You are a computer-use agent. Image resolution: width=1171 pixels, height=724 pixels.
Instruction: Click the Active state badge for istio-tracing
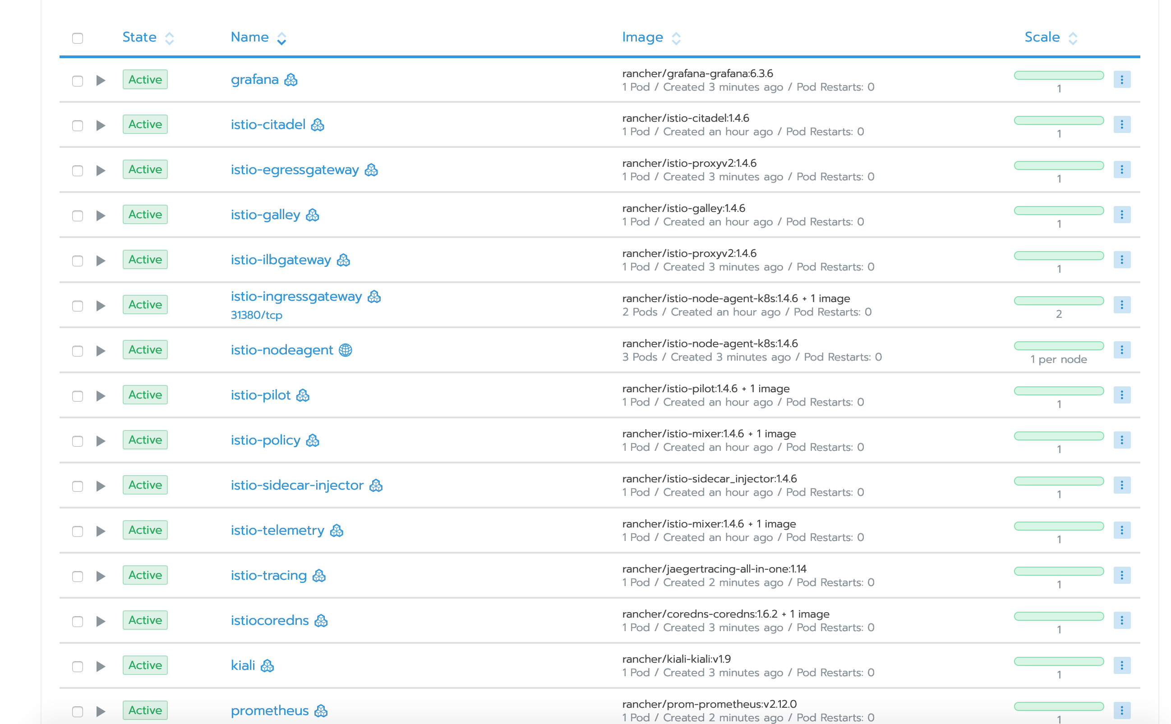(145, 575)
